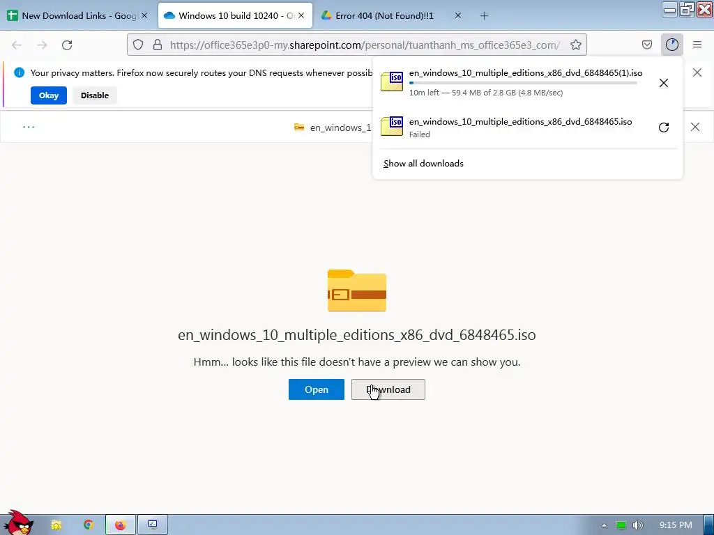The height and width of the screenshot is (535, 714).
Task: Show hidden tray icons arrow
Action: click(604, 525)
